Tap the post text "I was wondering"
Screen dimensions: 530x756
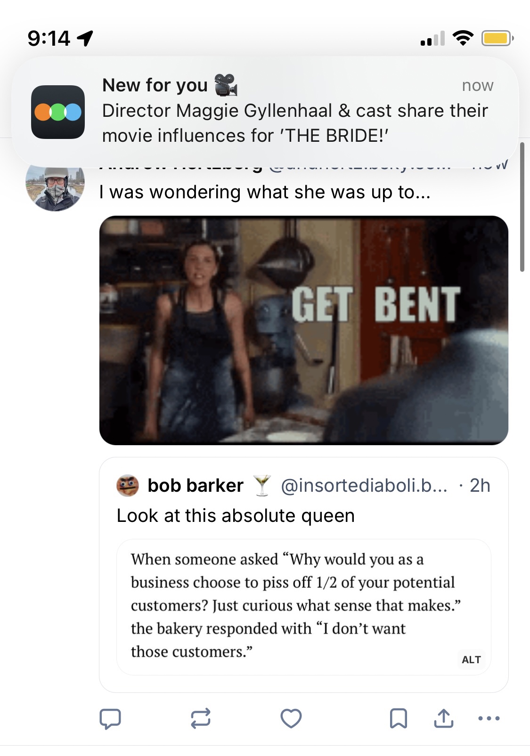point(265,192)
